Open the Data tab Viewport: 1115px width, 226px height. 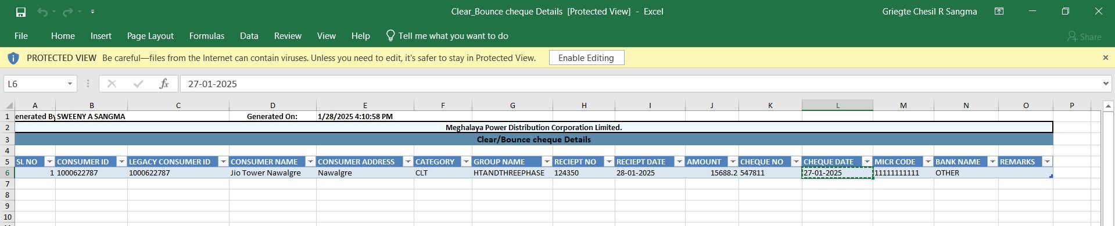tap(249, 36)
